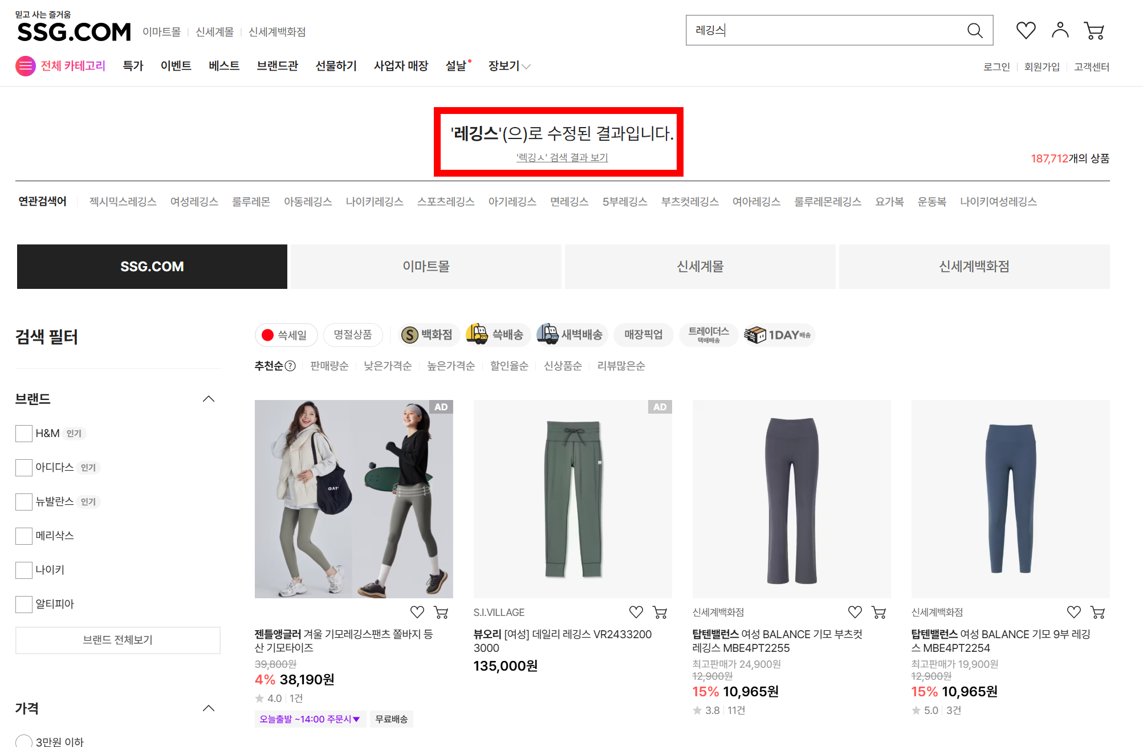
Task: Select the 3만원 이하 price radio button
Action: [x=24, y=741]
